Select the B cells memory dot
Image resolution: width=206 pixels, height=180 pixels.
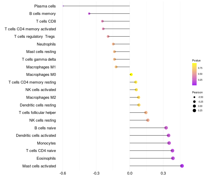click(89, 14)
